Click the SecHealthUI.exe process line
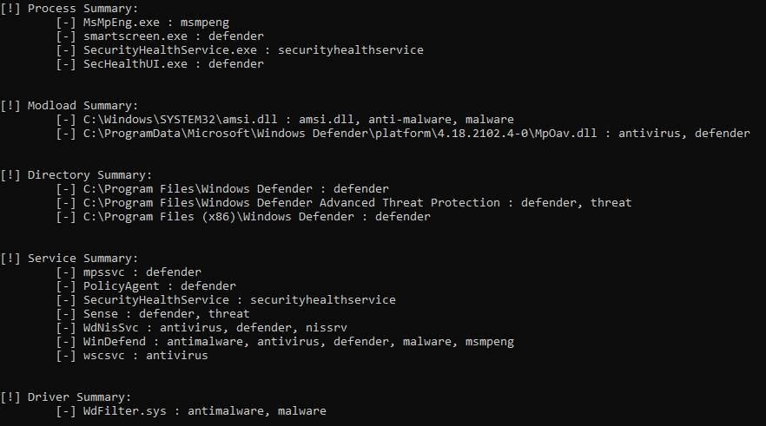The image size is (766, 426). (x=174, y=64)
